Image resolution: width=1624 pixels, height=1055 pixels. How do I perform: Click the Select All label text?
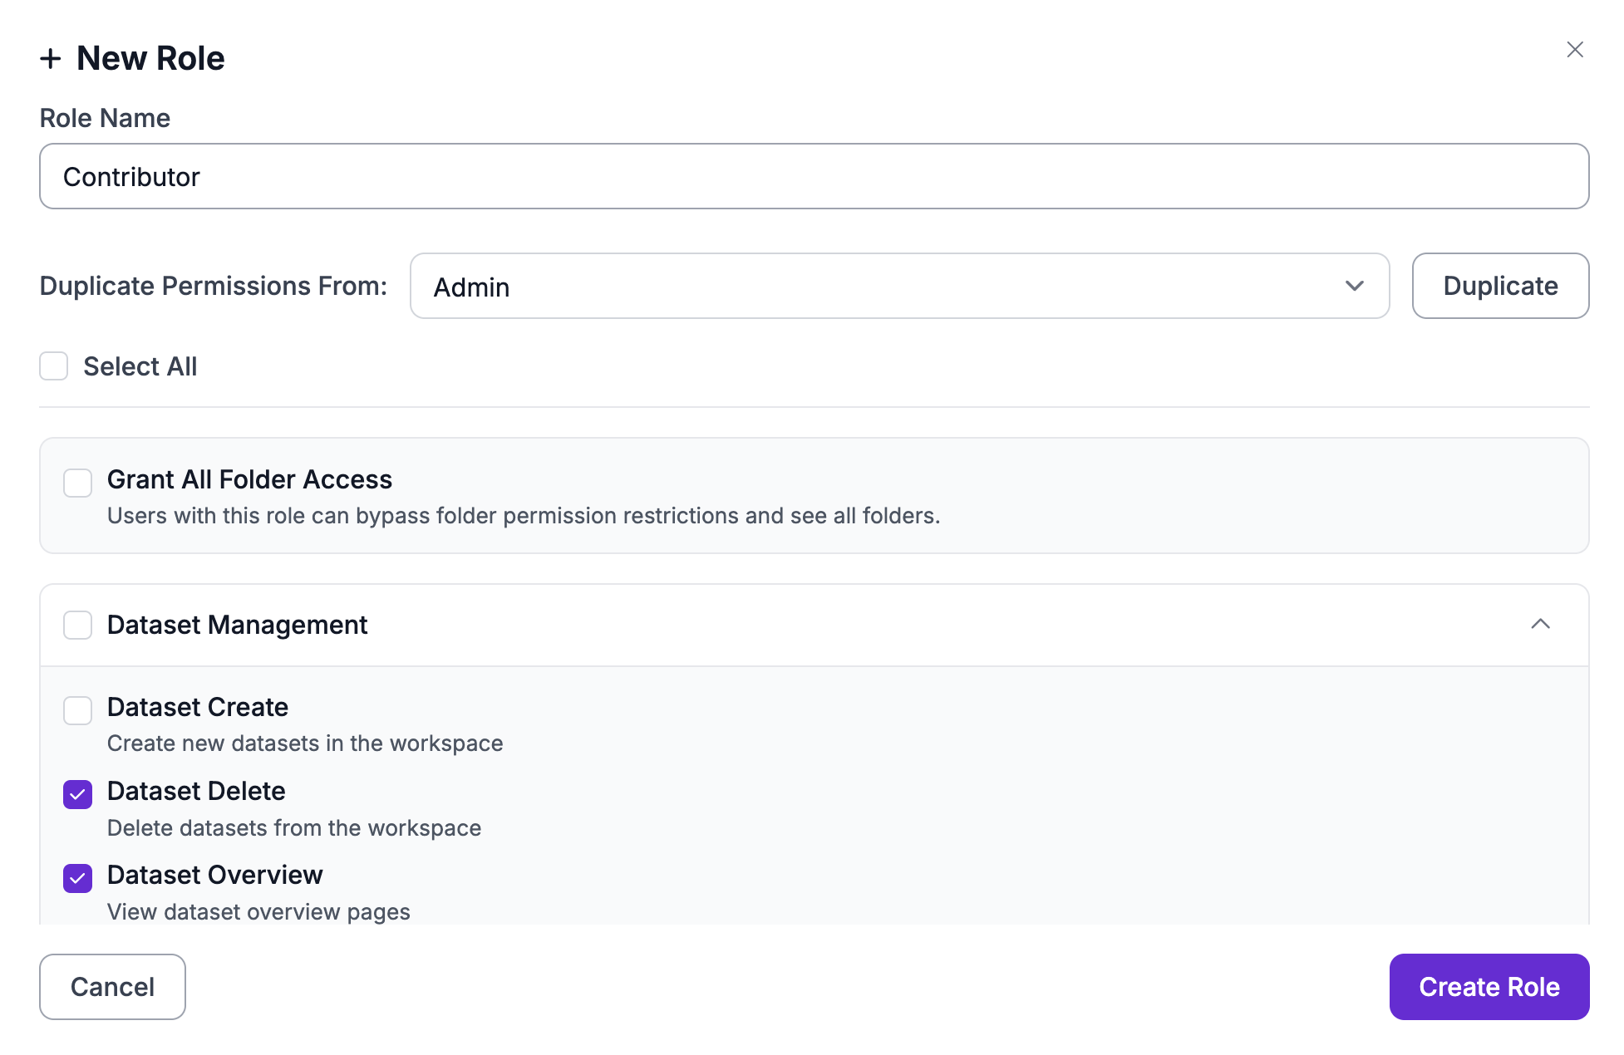140,366
